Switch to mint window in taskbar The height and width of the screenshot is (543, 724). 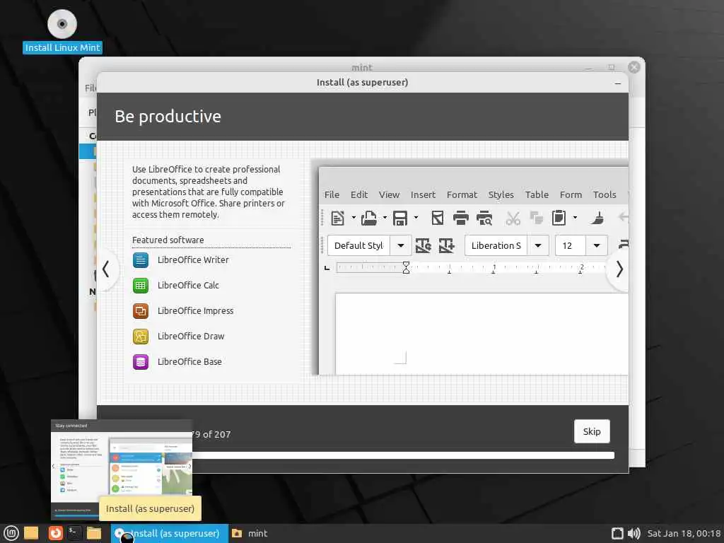250,533
